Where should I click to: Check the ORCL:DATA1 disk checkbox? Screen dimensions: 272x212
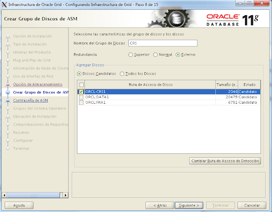pos(81,97)
